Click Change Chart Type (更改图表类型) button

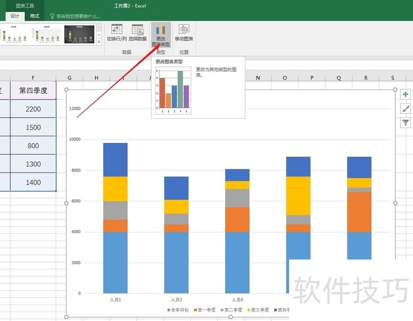coord(161,35)
